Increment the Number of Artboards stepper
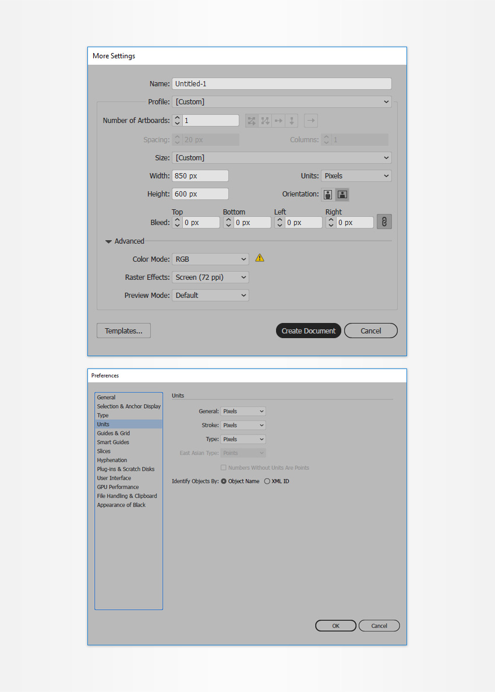This screenshot has height=692, width=495. tap(178, 118)
